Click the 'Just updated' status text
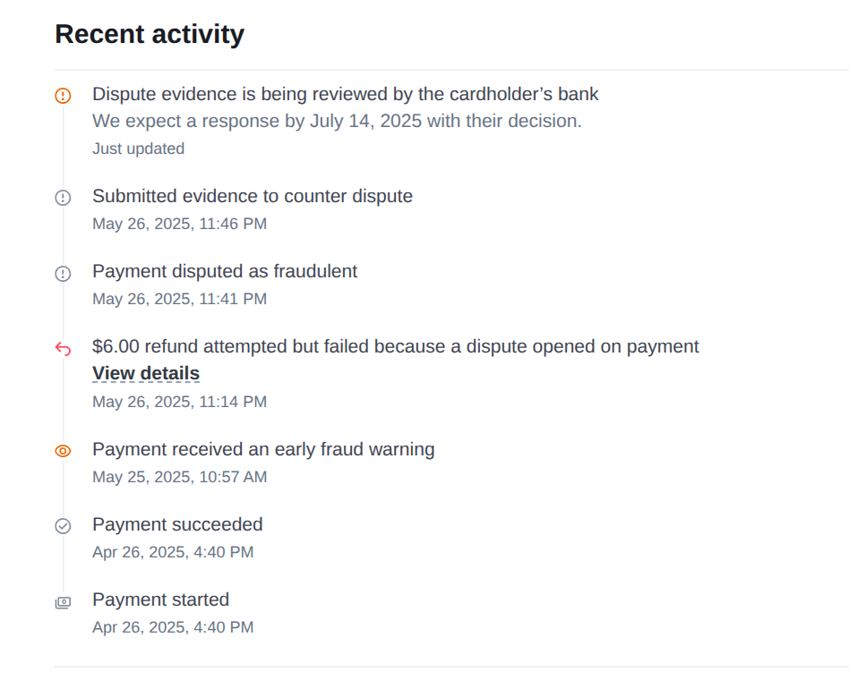Screen dimensions: 849x697 (139, 149)
